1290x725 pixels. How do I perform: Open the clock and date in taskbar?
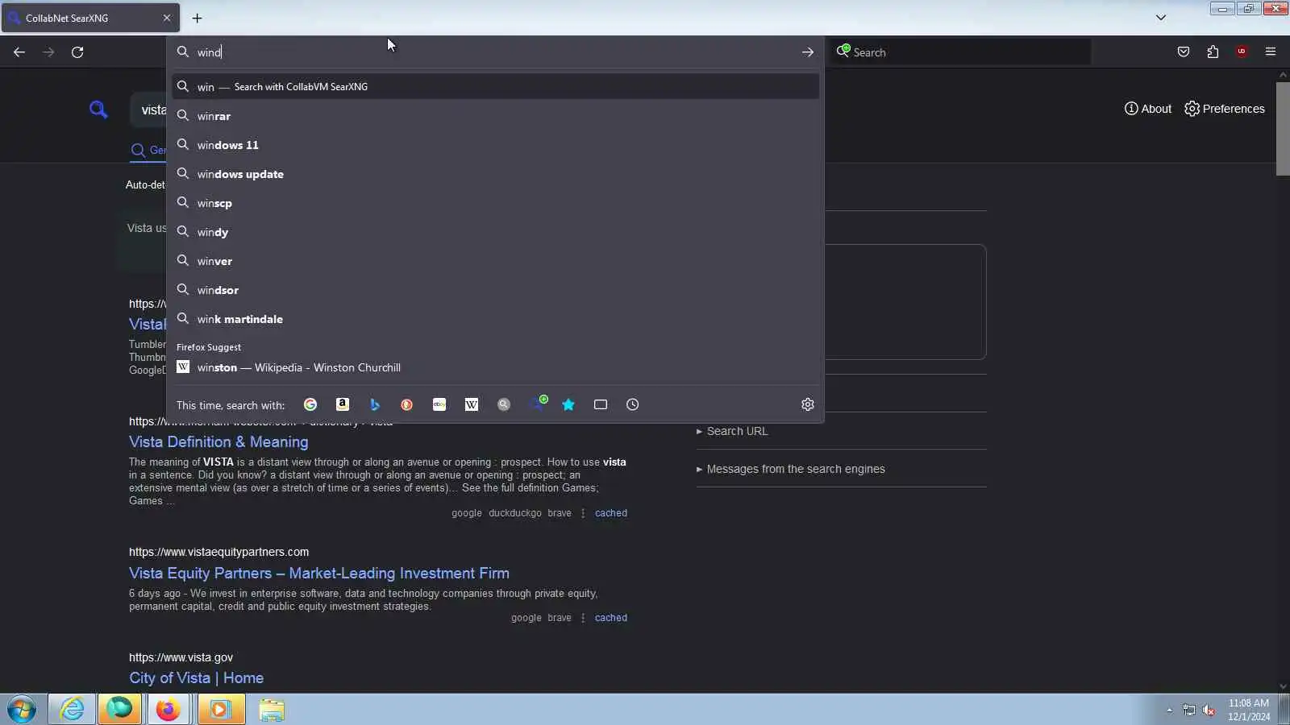point(1249,710)
